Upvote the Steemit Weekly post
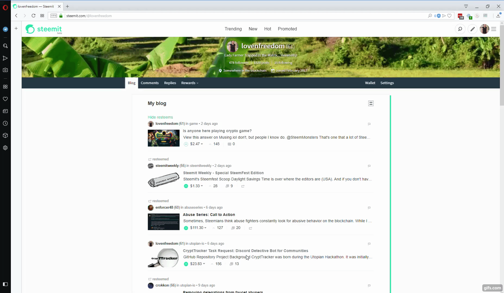Screen dimensions: 504x293 (186, 186)
